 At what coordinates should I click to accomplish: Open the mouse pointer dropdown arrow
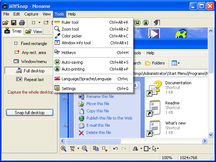158,148
